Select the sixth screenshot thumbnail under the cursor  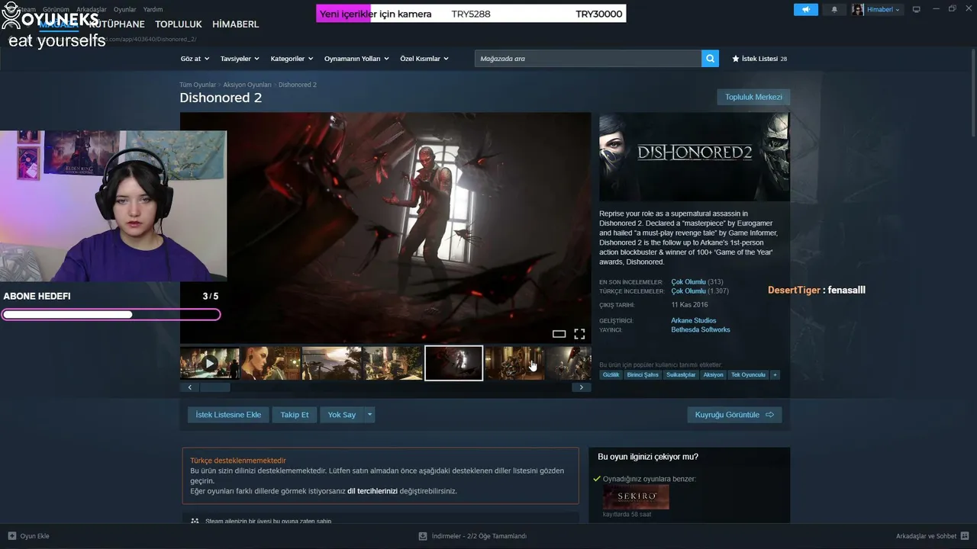515,364
